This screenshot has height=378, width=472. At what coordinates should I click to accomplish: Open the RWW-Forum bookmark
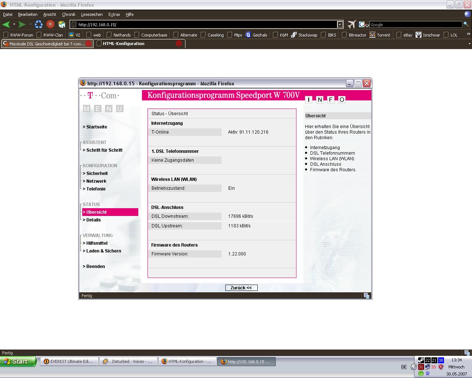tap(18, 35)
